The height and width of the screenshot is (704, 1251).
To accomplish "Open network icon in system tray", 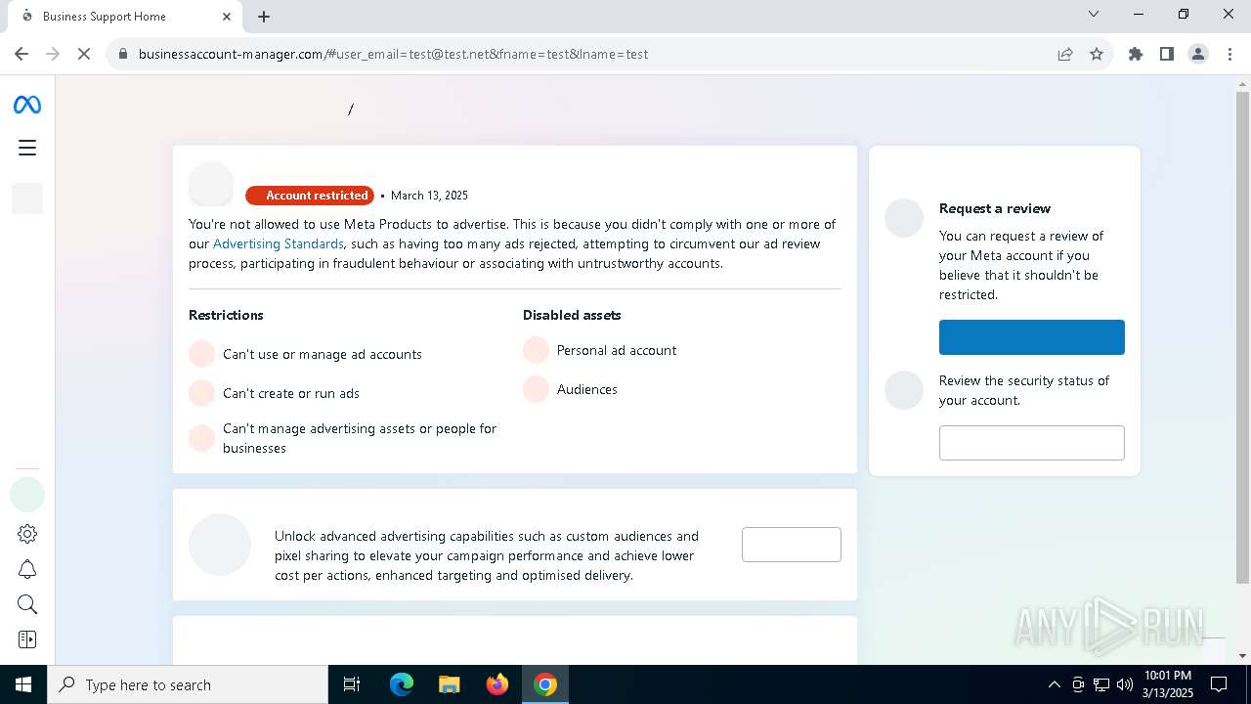I will (1101, 684).
